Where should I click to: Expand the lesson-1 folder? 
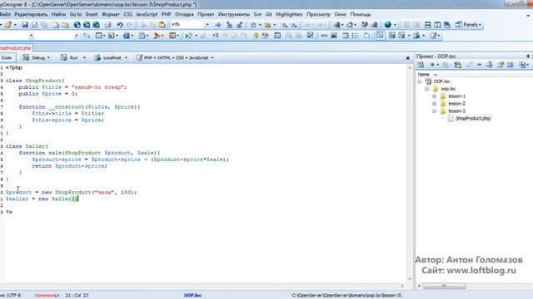click(434, 96)
